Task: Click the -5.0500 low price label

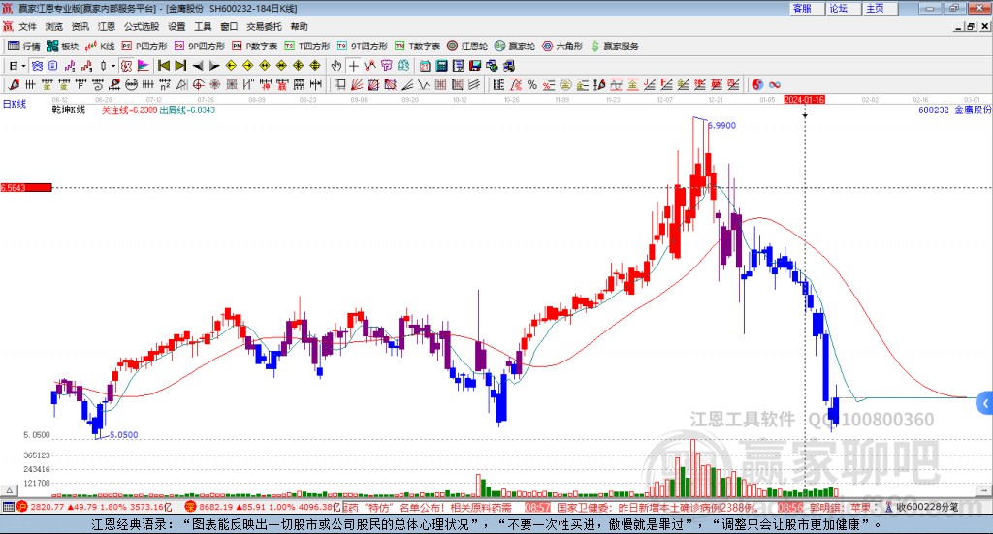Action: [x=123, y=435]
